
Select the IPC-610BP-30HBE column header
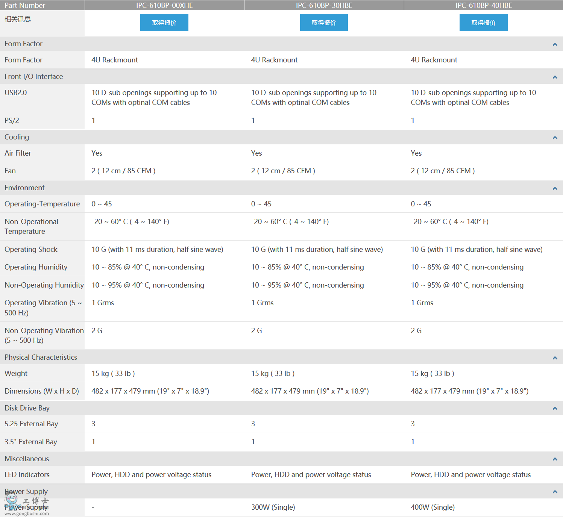[324, 5]
